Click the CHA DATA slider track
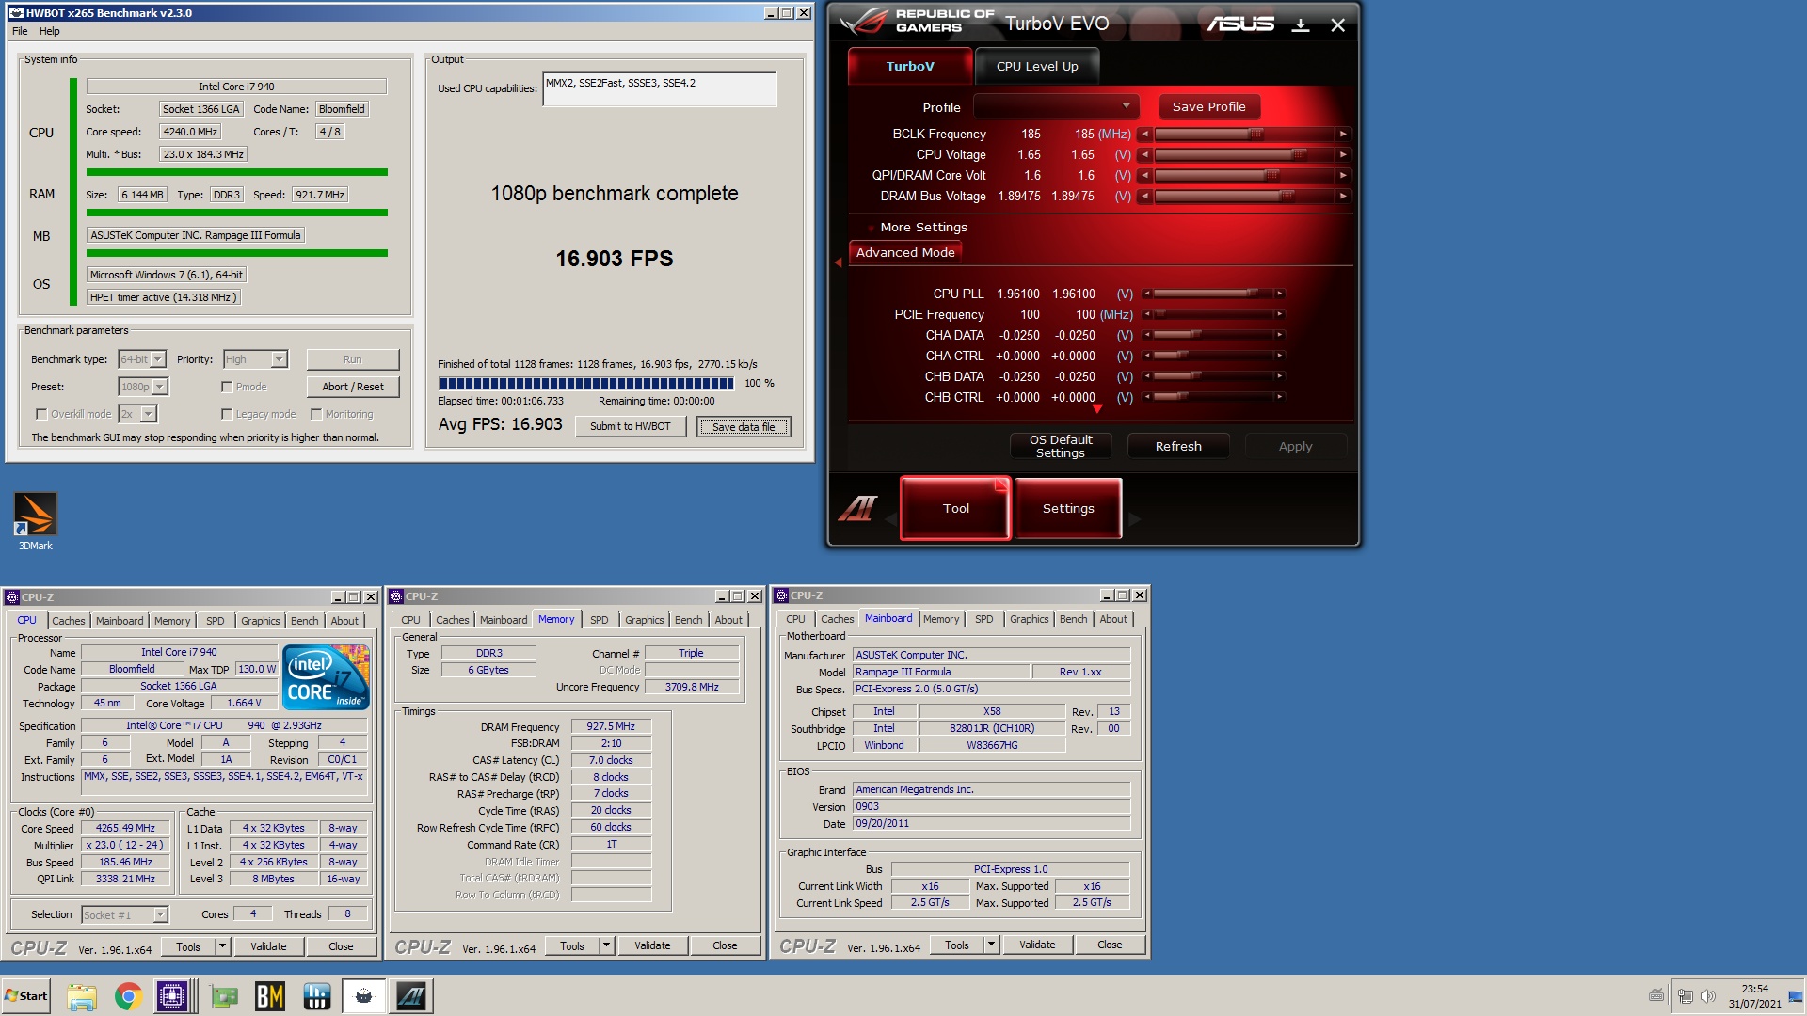1807x1016 pixels. pyautogui.click(x=1213, y=336)
